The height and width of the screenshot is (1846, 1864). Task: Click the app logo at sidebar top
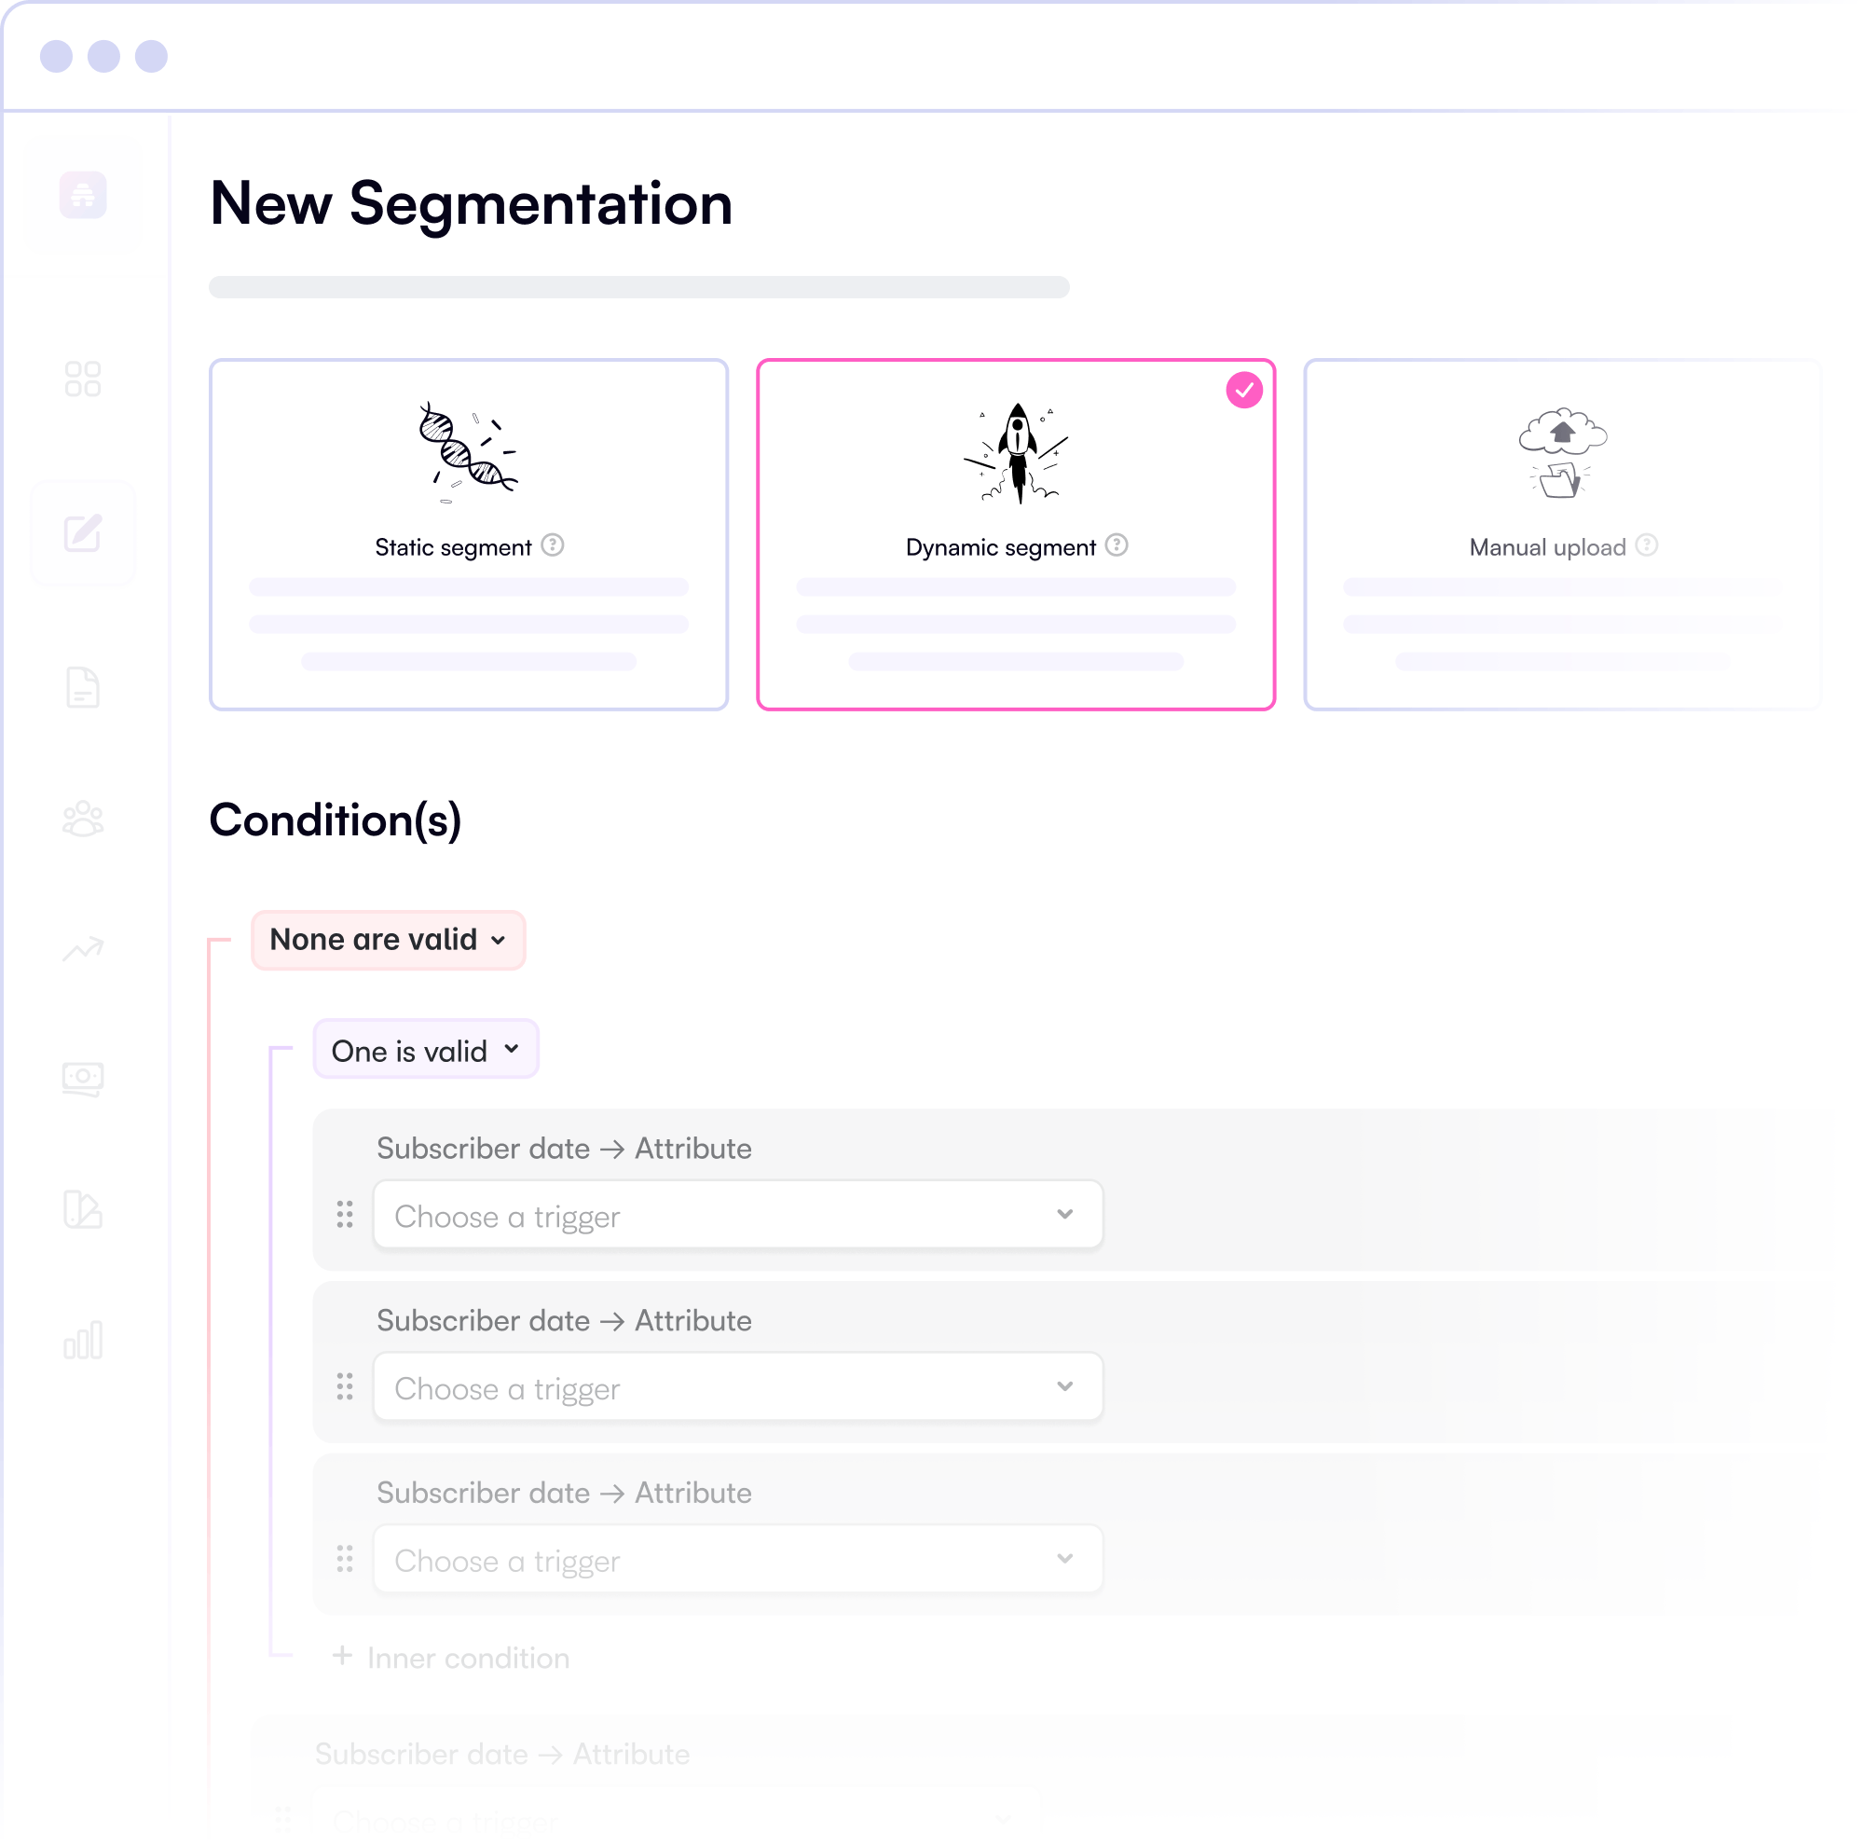click(83, 196)
